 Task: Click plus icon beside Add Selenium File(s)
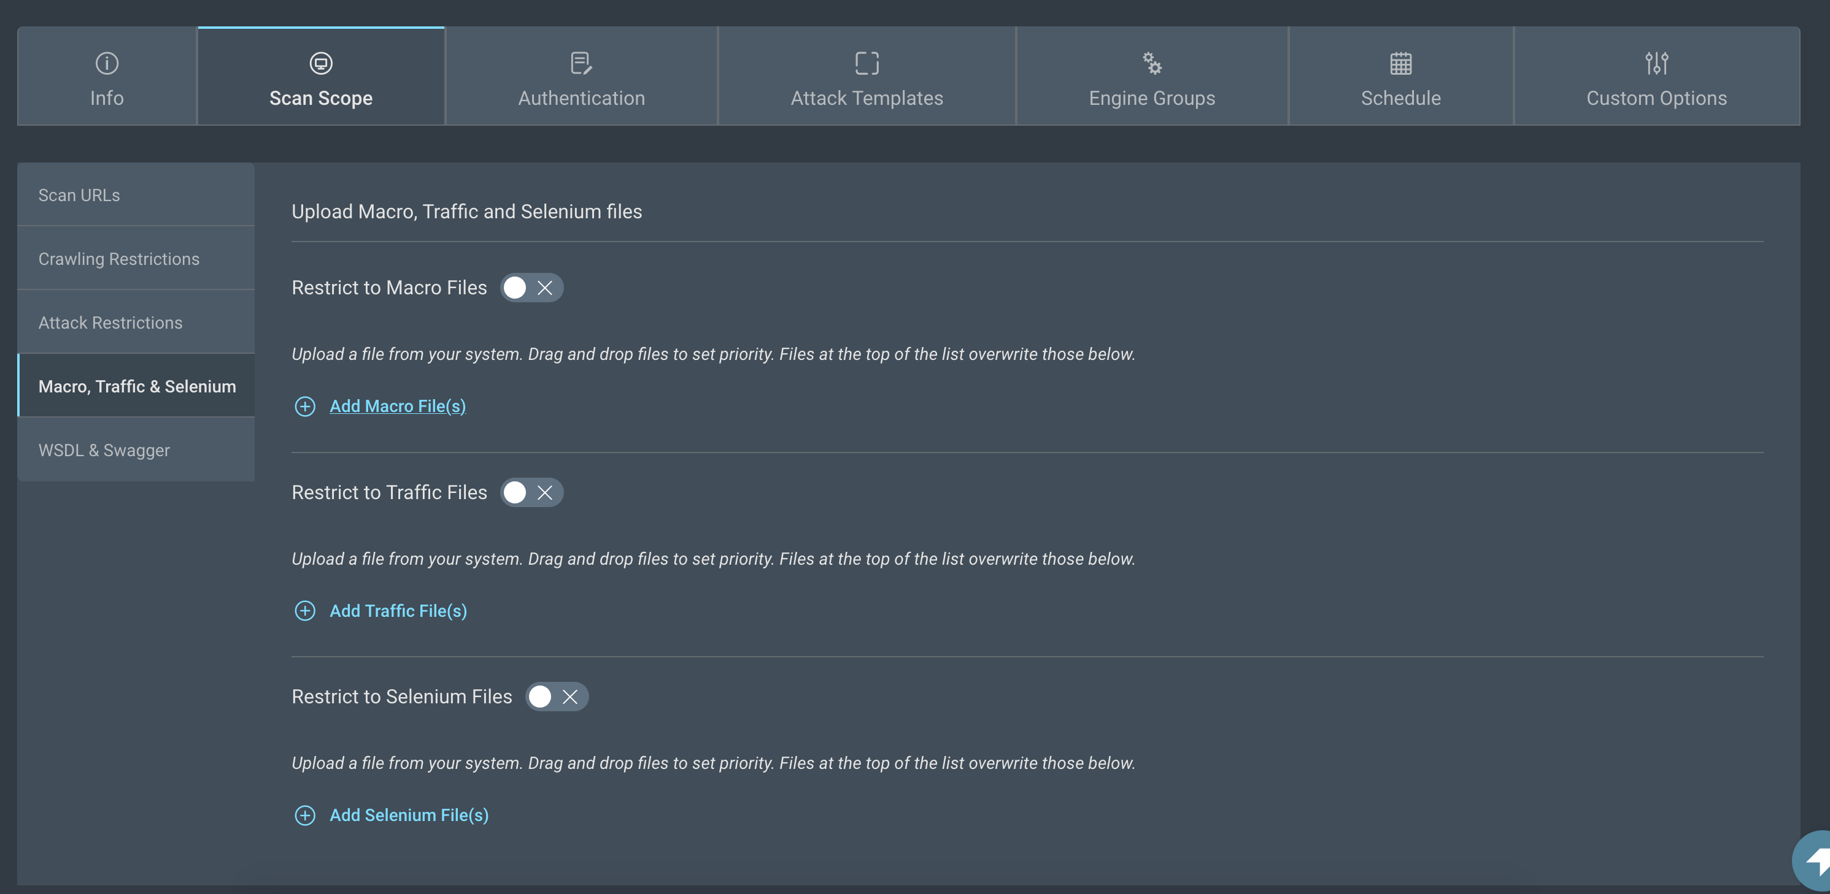[x=305, y=815]
